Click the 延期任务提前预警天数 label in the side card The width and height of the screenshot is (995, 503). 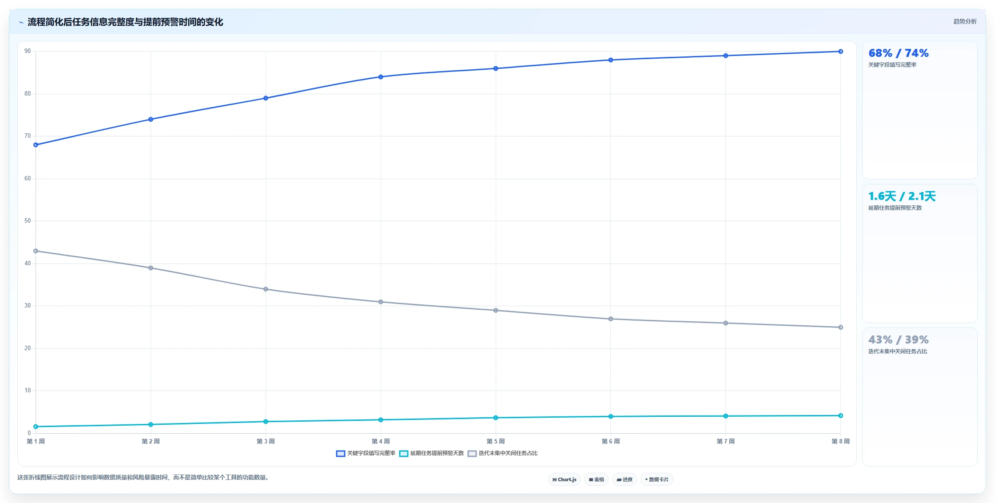click(x=895, y=208)
